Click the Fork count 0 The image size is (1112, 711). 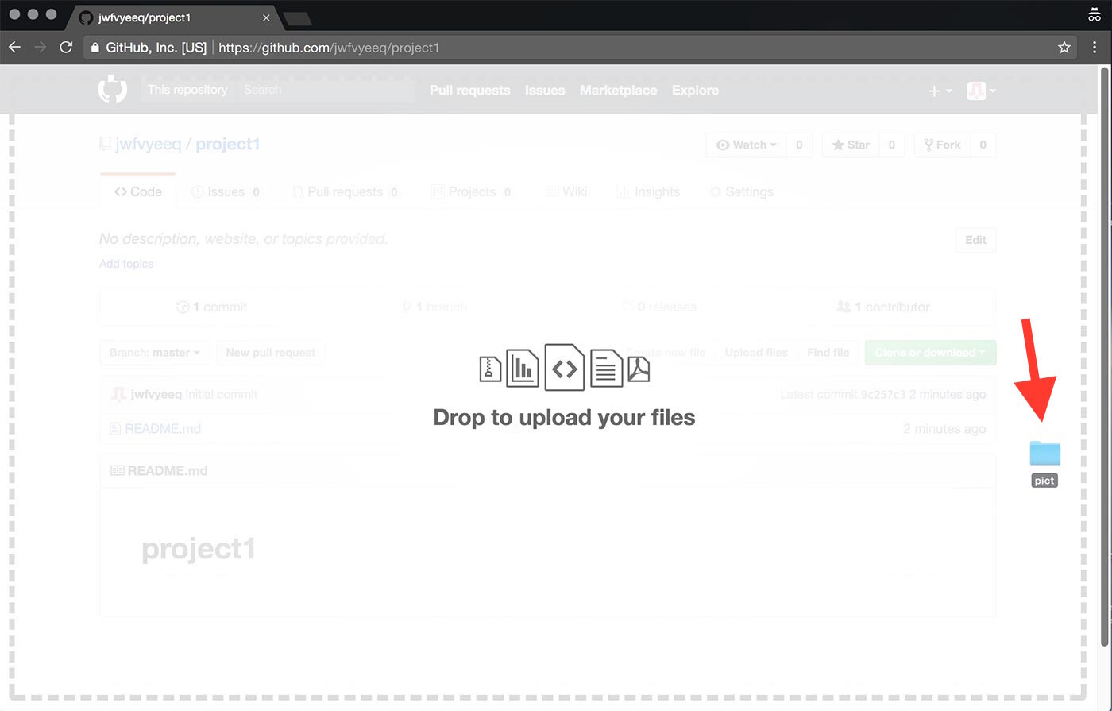click(x=983, y=145)
